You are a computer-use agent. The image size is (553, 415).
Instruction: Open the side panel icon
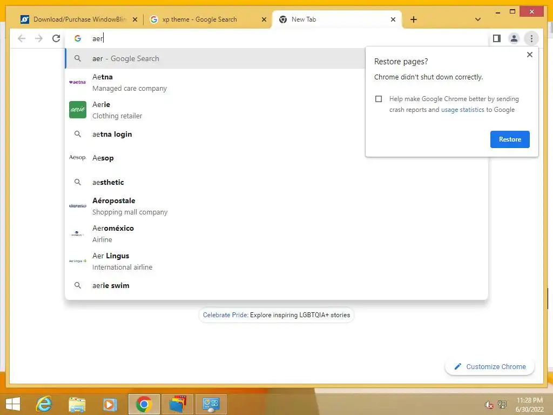(497, 38)
